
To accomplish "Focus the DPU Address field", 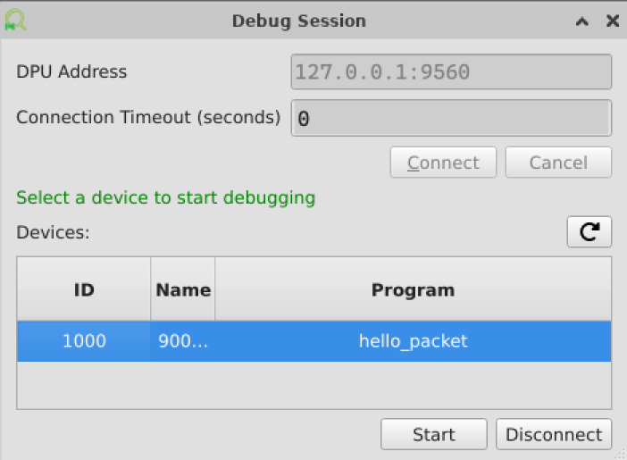I will click(x=451, y=71).
